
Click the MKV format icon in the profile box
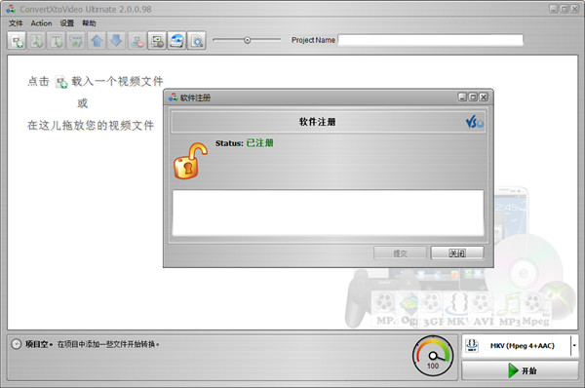[x=472, y=345]
